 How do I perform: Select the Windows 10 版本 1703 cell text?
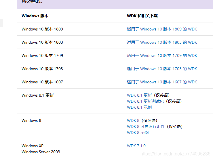coord(42,69)
